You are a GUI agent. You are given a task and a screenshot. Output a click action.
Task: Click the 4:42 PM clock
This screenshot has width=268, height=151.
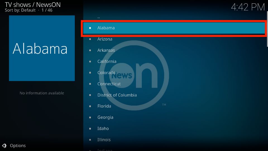click(248, 7)
